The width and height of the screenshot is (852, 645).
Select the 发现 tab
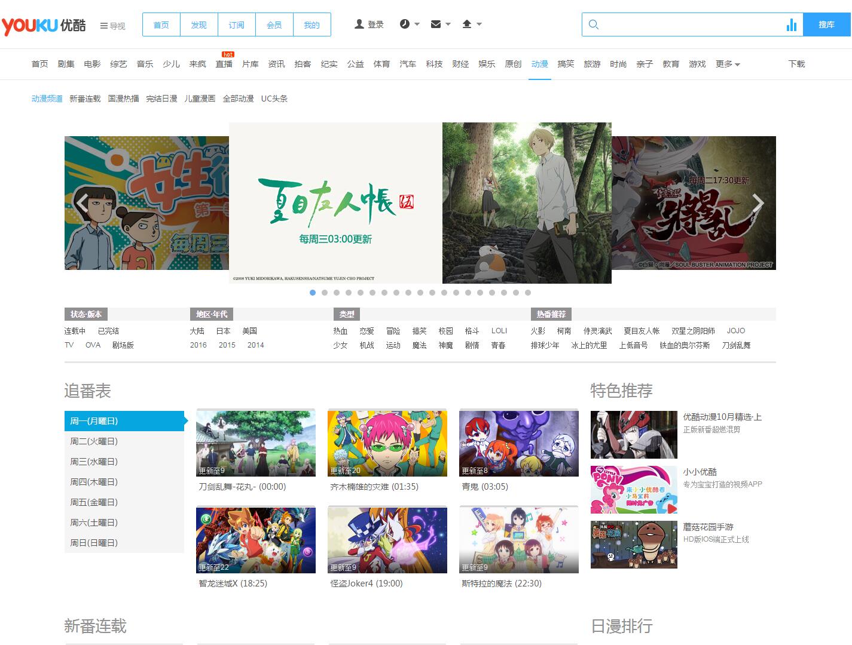(x=199, y=25)
